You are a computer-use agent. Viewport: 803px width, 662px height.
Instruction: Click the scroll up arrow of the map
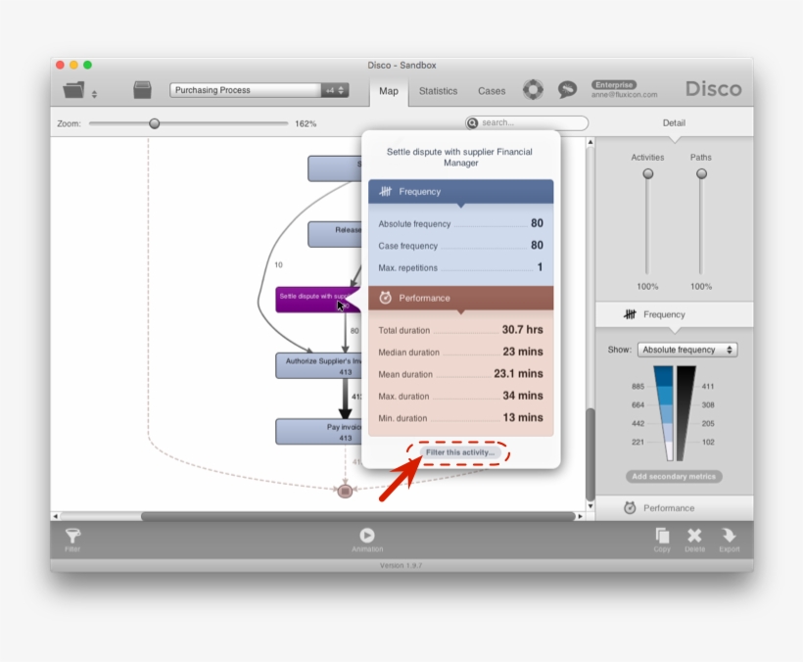tap(590, 142)
